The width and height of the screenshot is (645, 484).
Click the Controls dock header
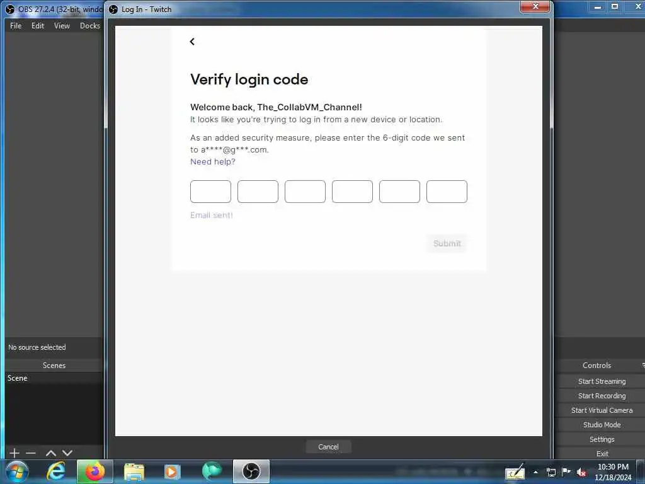pyautogui.click(x=596, y=365)
